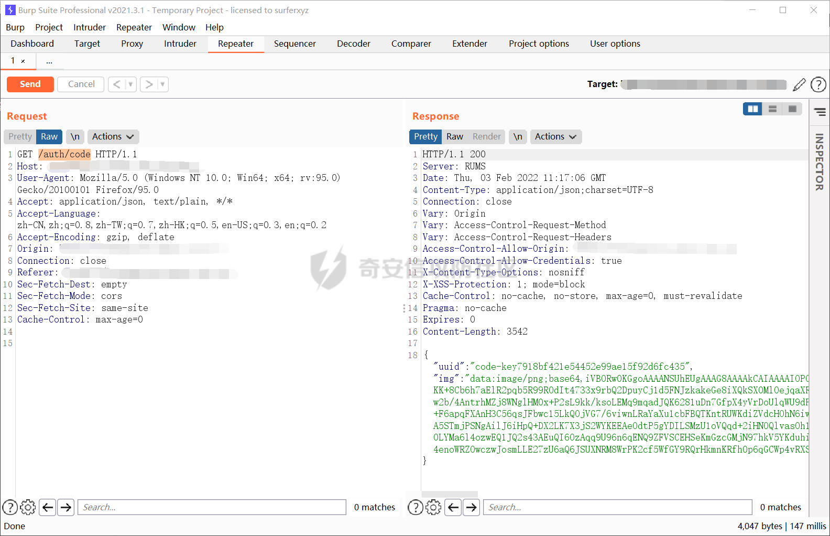Go to next match in Response search
The height and width of the screenshot is (536, 830).
pos(471,507)
